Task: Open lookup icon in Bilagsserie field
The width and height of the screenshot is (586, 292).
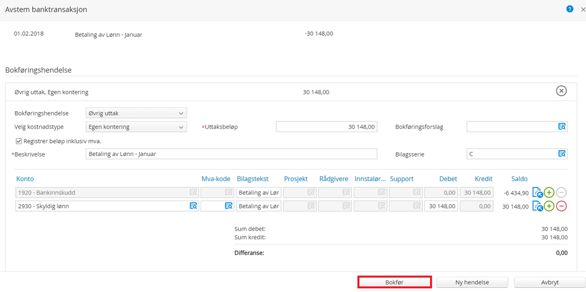Action: point(562,154)
